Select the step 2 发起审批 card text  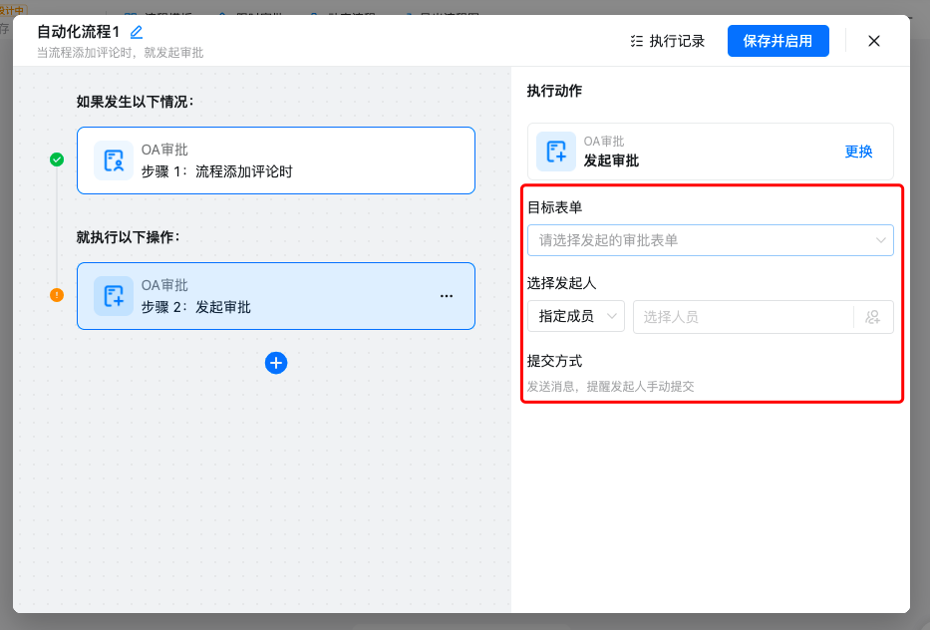pyautogui.click(x=223, y=307)
